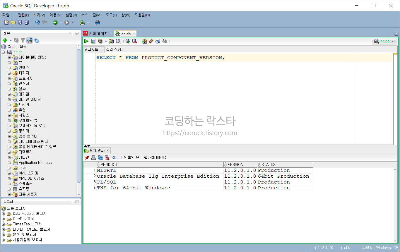Expand the 뷰 tree node

coord(9,62)
